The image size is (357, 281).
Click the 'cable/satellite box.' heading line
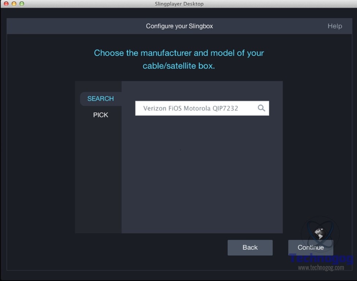(x=179, y=66)
